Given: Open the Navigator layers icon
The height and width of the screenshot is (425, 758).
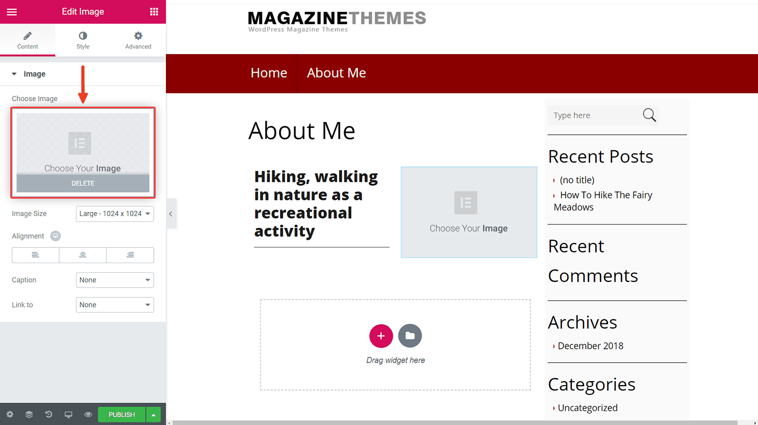Looking at the screenshot, I should pos(29,414).
